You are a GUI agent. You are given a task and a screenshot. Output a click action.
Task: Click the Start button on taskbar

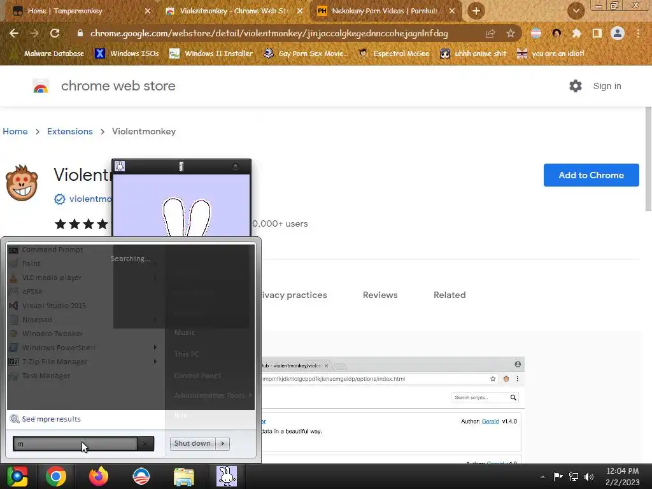point(17,476)
